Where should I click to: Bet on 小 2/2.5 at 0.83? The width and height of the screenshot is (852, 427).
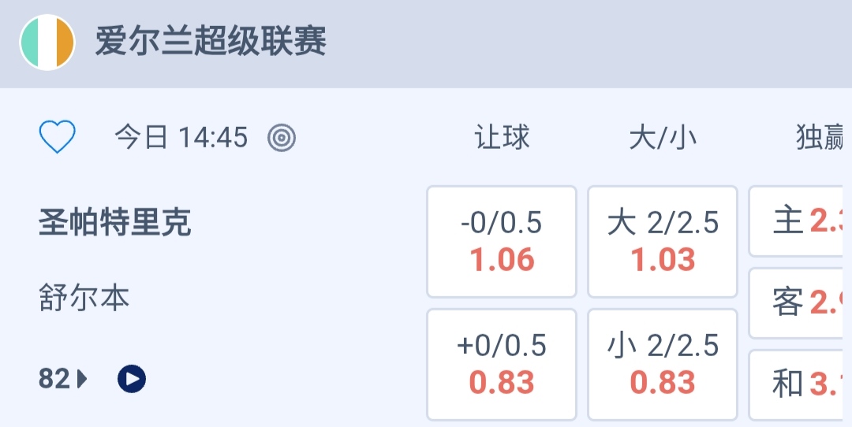663,365
